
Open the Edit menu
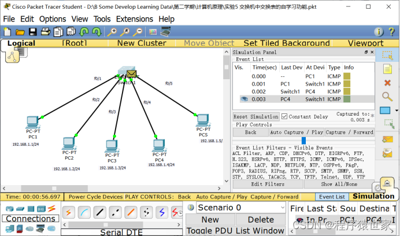coord(27,19)
